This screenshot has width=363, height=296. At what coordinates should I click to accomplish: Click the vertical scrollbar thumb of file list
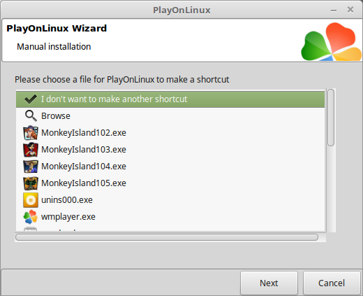point(331,118)
